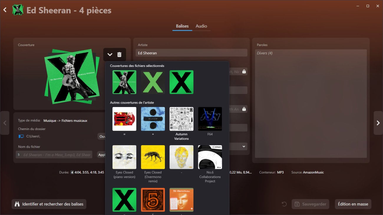Maximize the window
The height and width of the screenshot is (215, 383).
coord(368,6)
